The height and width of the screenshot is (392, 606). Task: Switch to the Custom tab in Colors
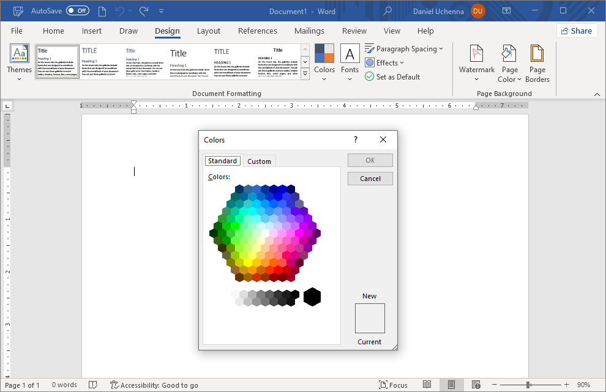[259, 161]
